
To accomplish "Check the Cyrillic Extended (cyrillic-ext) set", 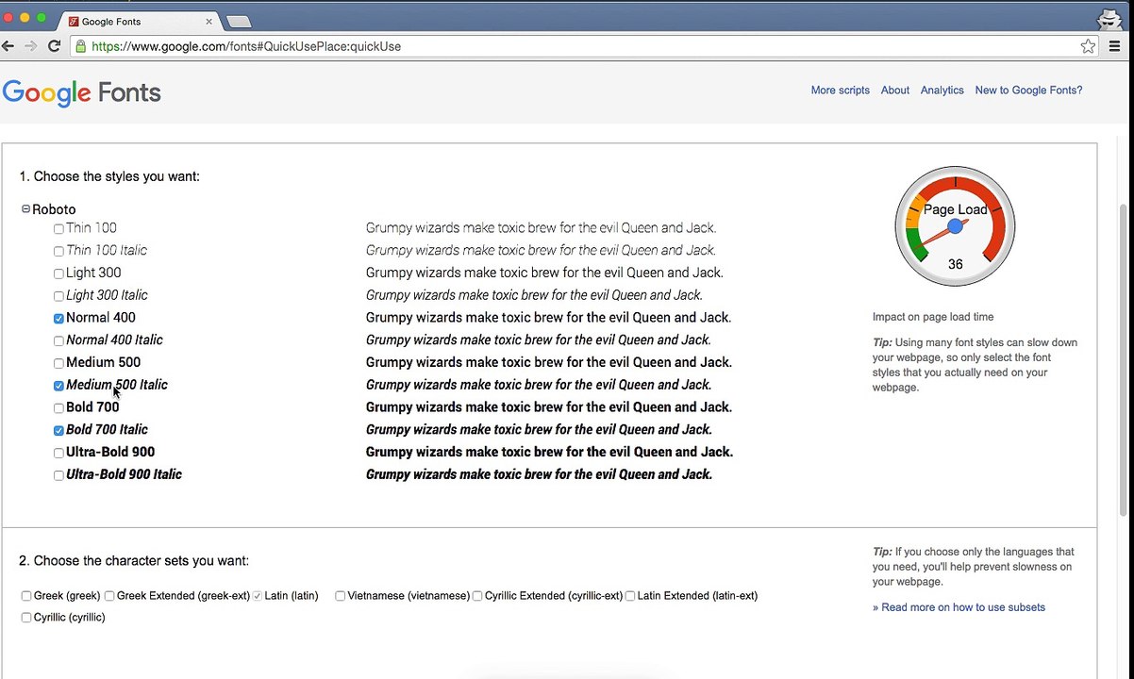I will (477, 596).
